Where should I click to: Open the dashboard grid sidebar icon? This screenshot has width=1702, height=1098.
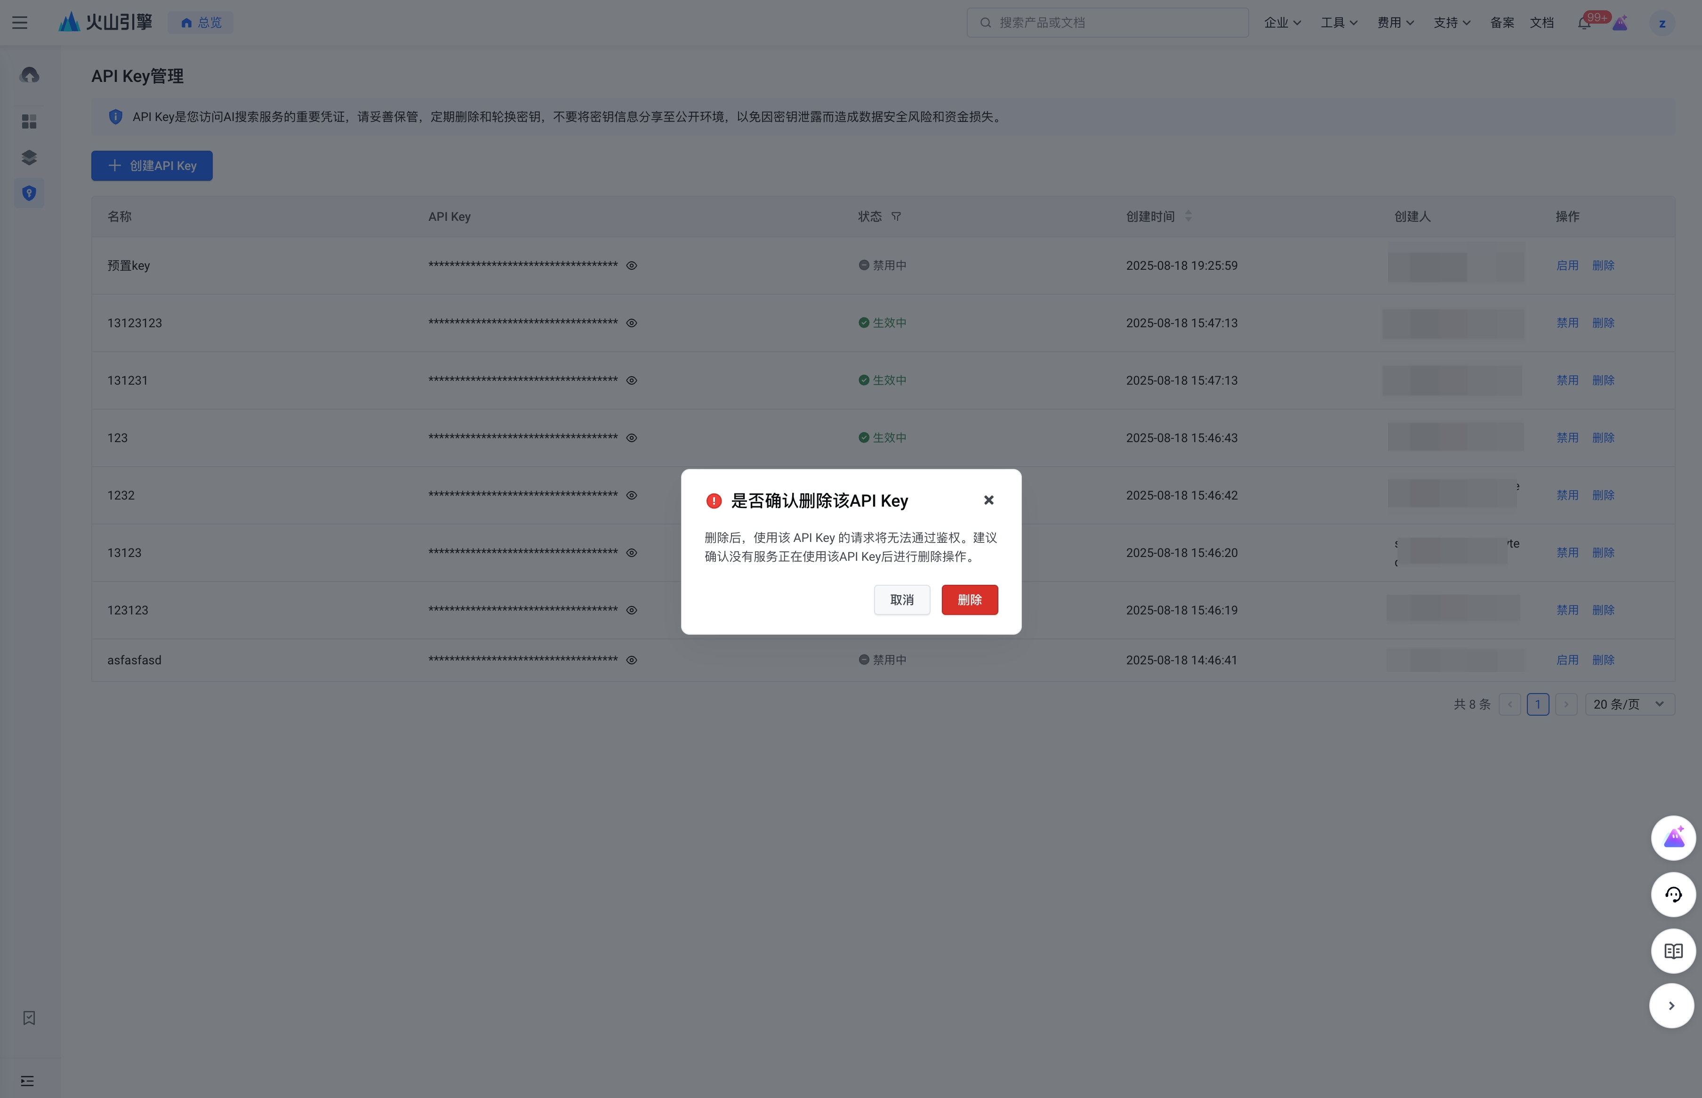[x=29, y=122]
